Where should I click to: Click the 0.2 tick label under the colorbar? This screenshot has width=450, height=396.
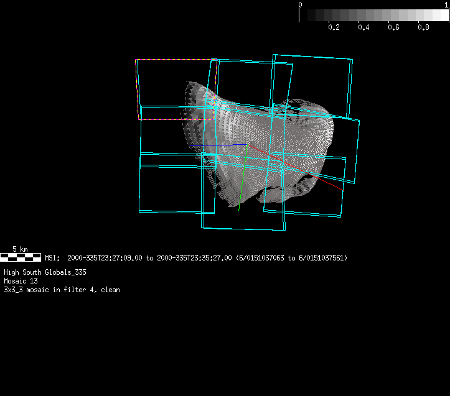[x=334, y=27]
